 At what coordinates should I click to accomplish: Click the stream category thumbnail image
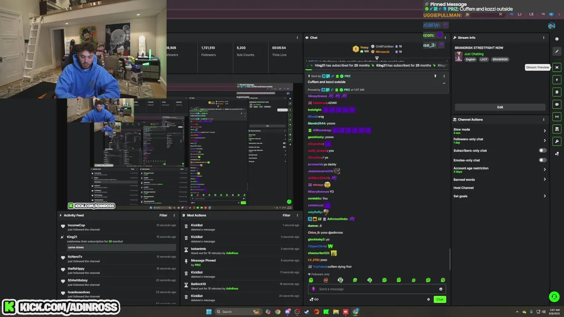click(x=459, y=56)
